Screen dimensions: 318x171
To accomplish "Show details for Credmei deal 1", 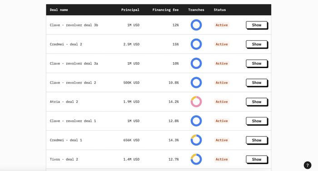I will pos(257,140).
